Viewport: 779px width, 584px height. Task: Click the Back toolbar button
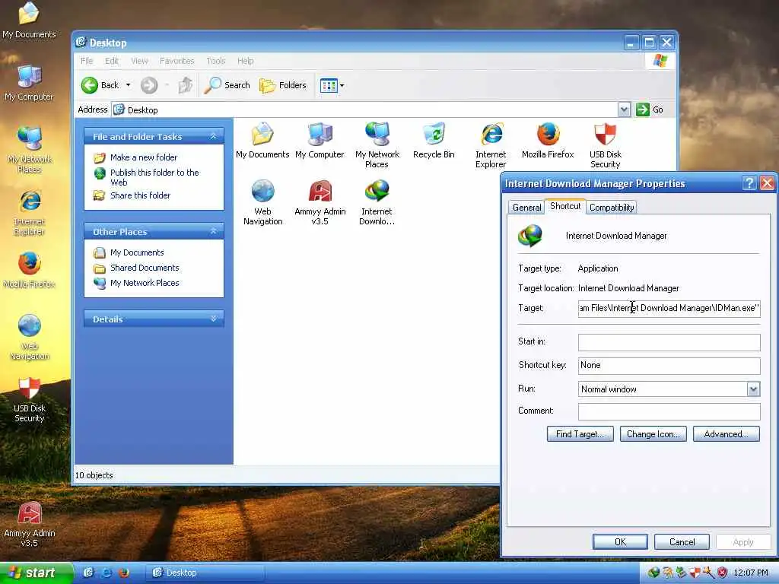click(100, 85)
